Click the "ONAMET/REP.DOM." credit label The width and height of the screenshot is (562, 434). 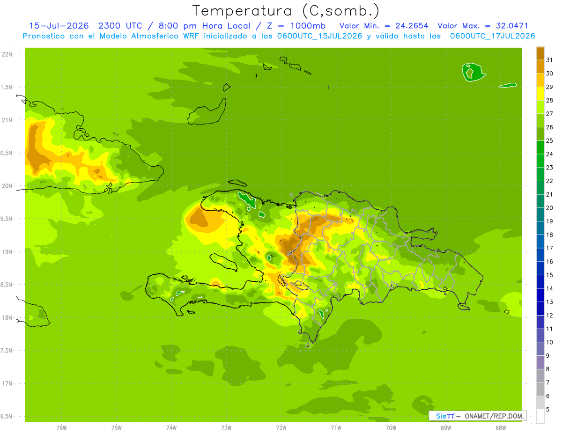coord(494,416)
